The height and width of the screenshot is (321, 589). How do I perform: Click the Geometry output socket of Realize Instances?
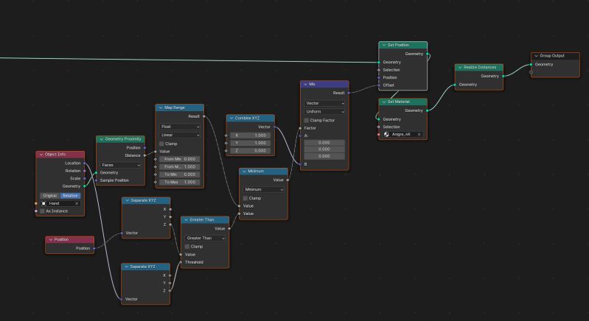503,76
